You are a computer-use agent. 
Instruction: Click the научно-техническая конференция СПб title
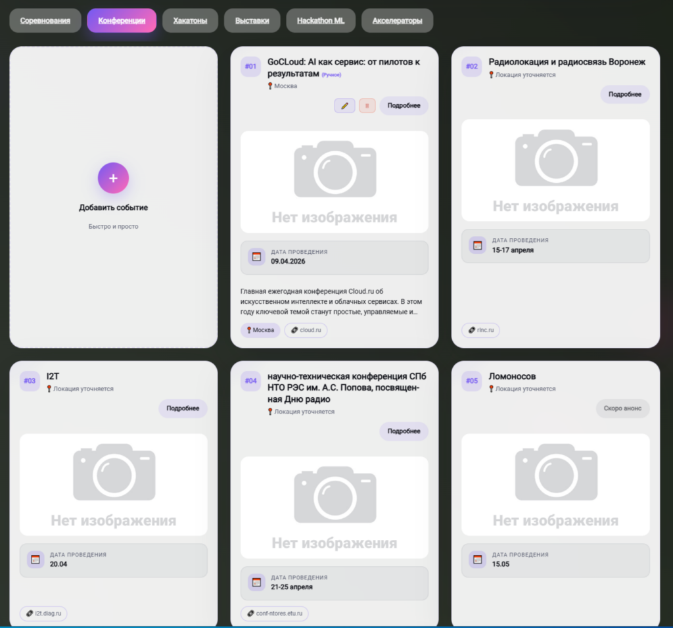click(347, 387)
